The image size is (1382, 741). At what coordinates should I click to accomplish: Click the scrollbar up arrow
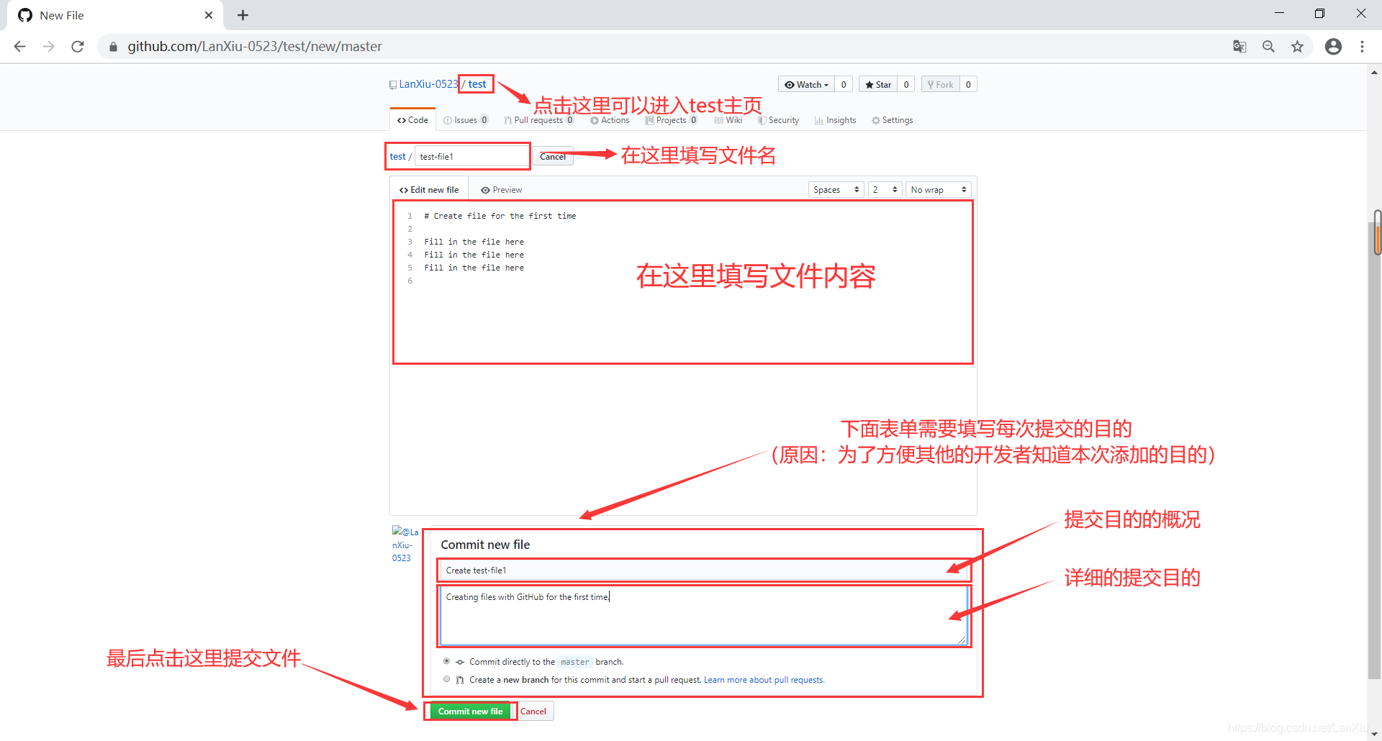[x=1375, y=72]
